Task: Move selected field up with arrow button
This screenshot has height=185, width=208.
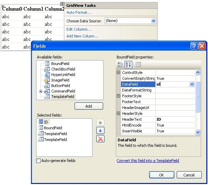Action: pos(100,122)
